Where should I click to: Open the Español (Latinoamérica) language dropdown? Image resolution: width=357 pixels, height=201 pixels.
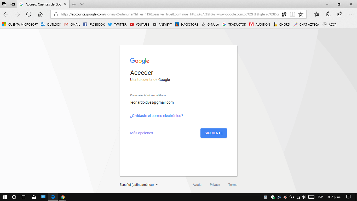(x=139, y=185)
